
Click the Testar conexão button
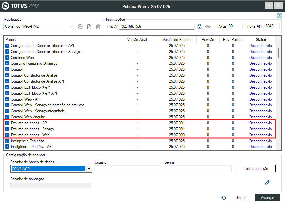(256, 169)
